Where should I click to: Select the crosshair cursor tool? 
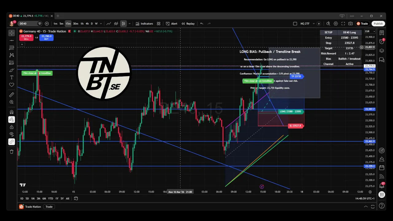click(12, 33)
